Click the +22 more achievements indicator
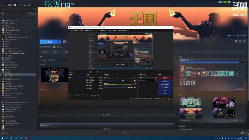249x140 pixels. (237, 73)
